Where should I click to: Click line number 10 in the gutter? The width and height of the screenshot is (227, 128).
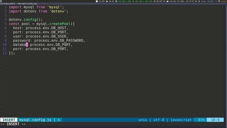(5, 45)
